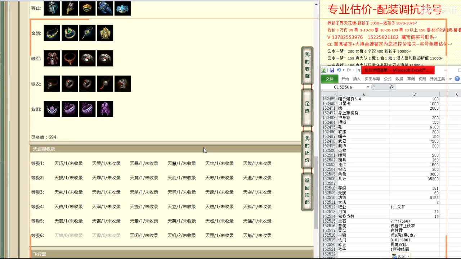This screenshot has height=259, width=461.
Task: Select cell with text 77777666+
Action: pos(415,221)
